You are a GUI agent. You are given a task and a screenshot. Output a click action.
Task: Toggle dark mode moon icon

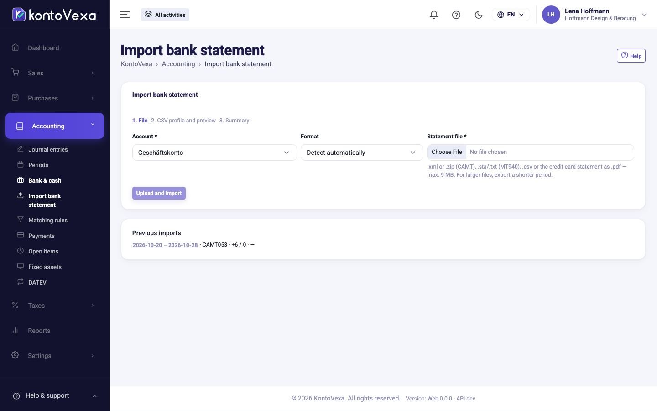(479, 15)
